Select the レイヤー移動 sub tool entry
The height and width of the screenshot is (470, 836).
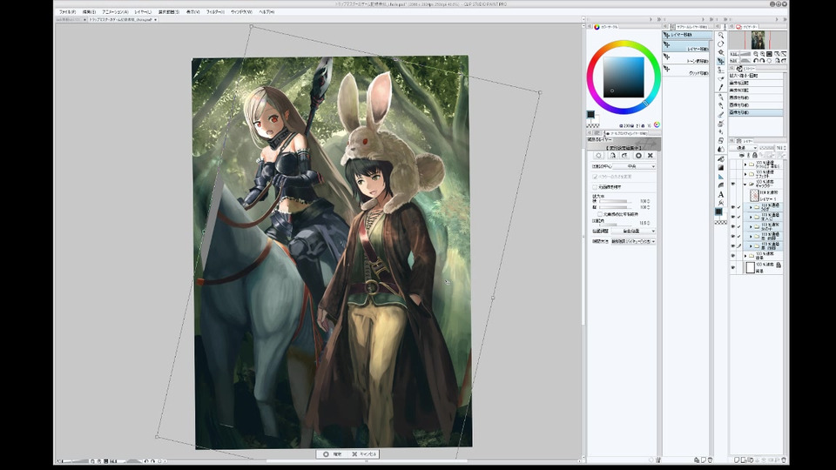[x=687, y=47]
